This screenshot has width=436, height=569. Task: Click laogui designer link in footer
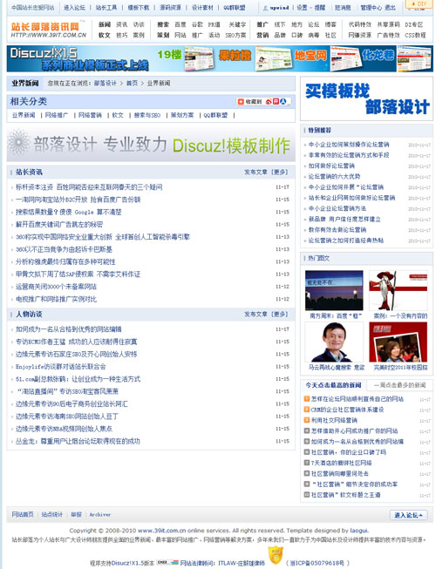click(359, 530)
